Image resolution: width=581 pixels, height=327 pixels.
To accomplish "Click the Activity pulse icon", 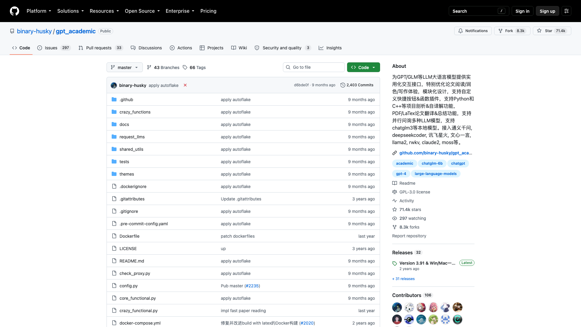I will click(395, 200).
